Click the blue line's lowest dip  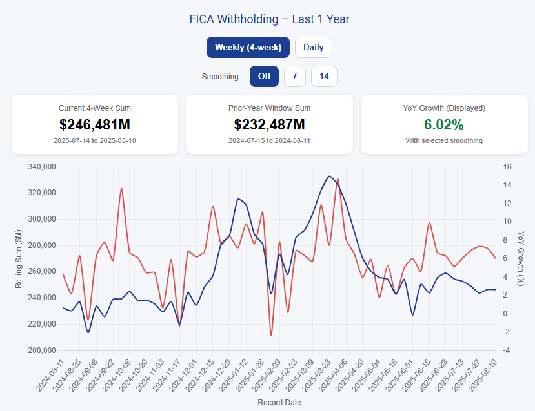(x=88, y=332)
